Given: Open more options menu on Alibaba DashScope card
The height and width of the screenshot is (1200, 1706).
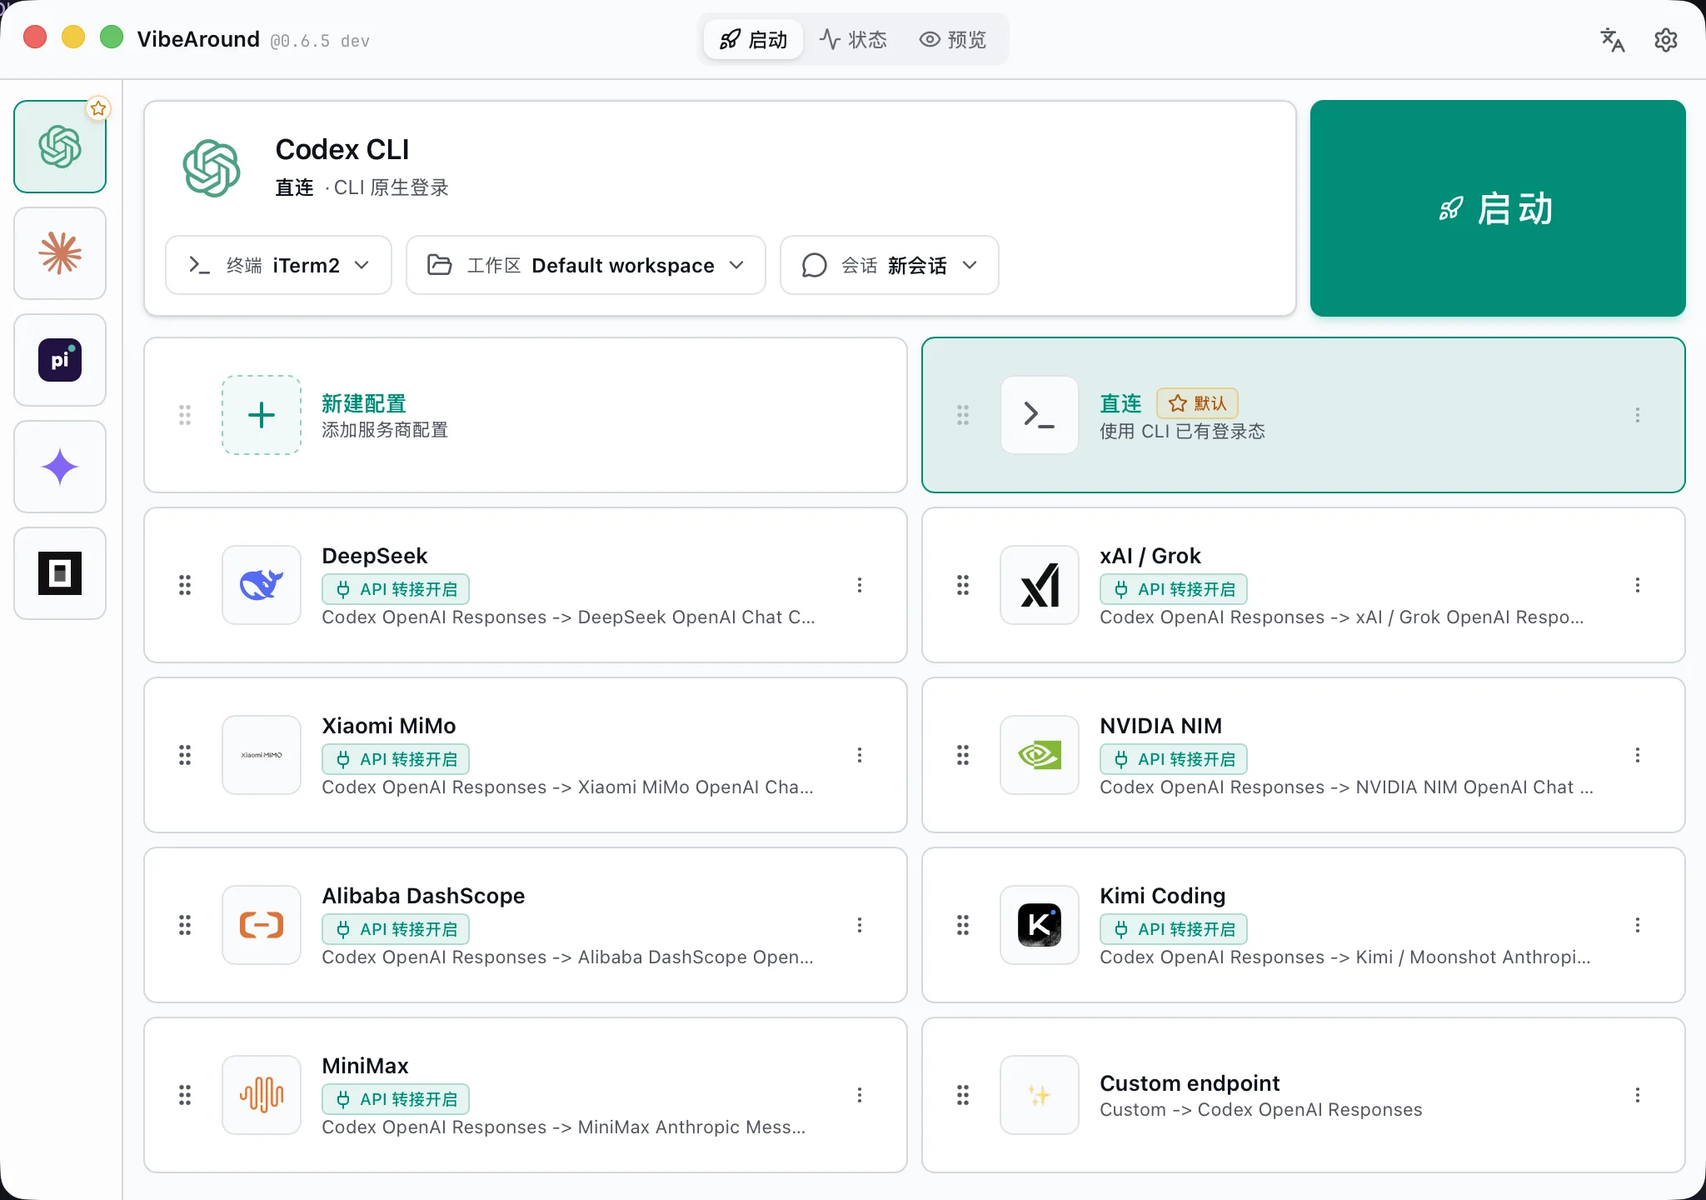Looking at the screenshot, I should [860, 925].
